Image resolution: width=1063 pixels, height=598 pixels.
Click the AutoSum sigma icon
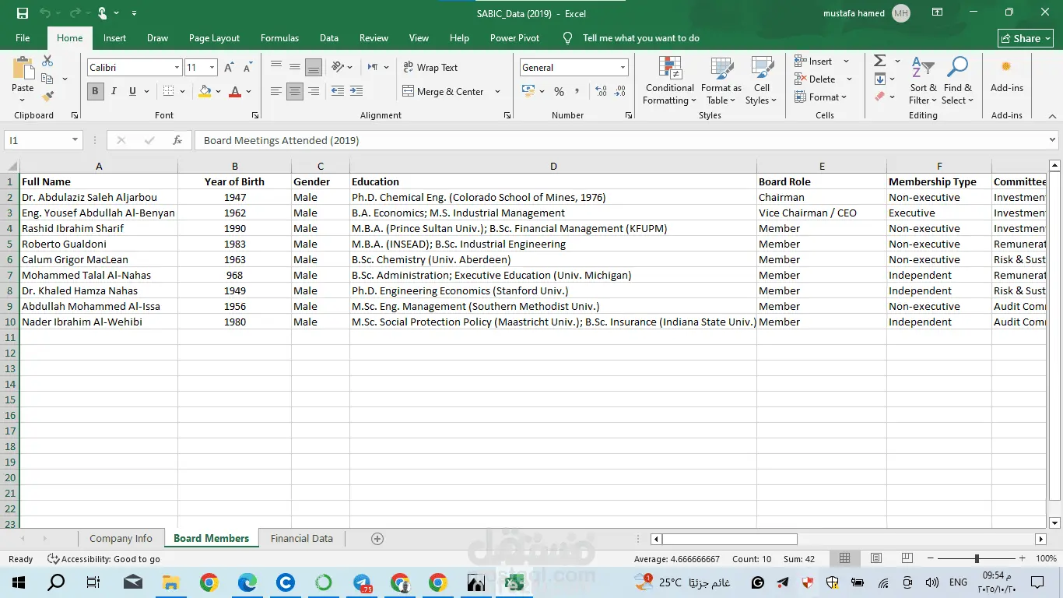(x=880, y=61)
